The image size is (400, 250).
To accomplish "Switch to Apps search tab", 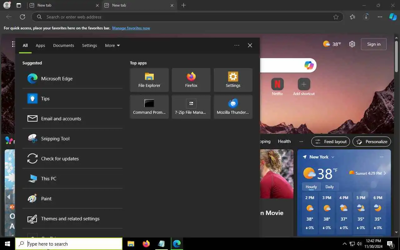I will coord(40,45).
